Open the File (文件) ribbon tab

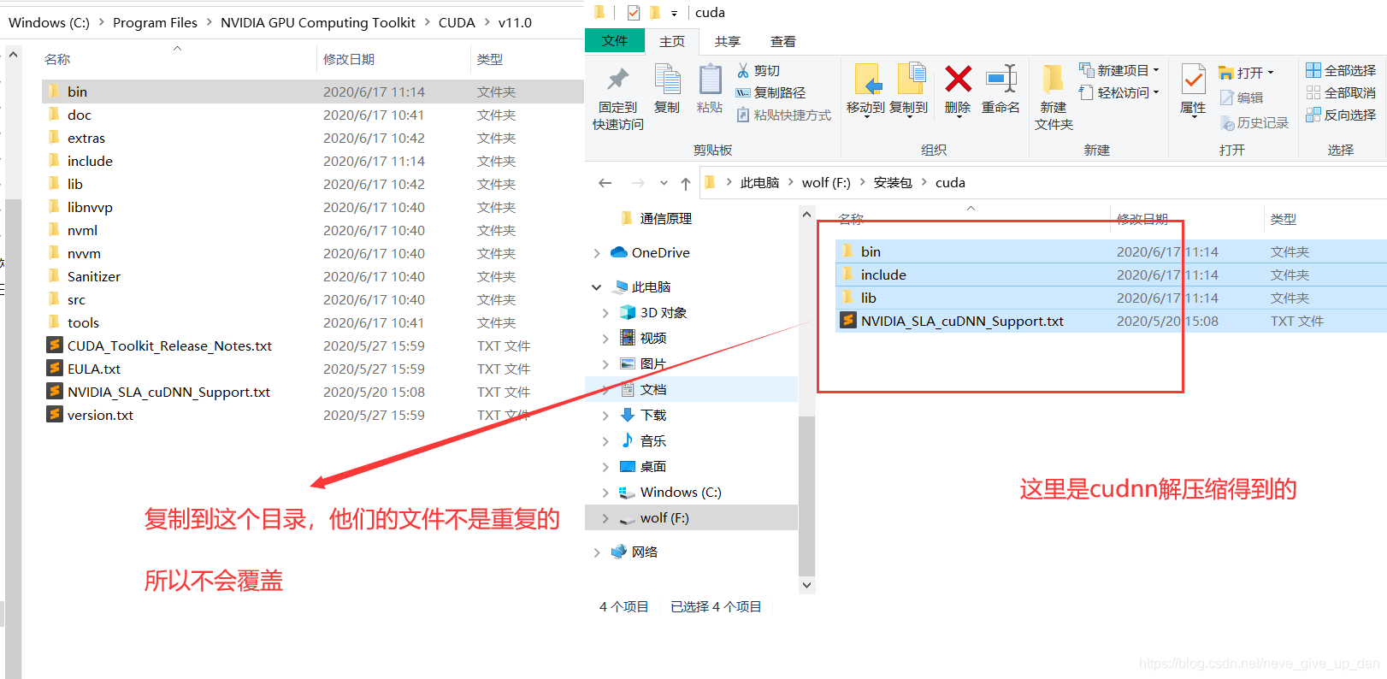(615, 41)
